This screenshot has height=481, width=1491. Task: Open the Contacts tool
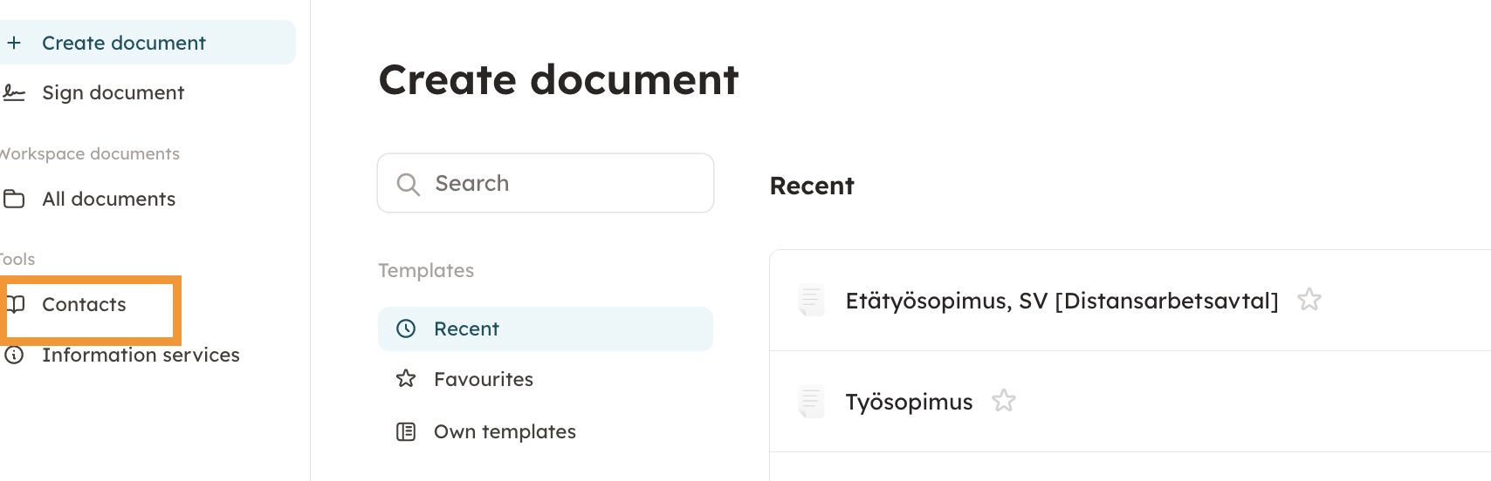pos(84,304)
